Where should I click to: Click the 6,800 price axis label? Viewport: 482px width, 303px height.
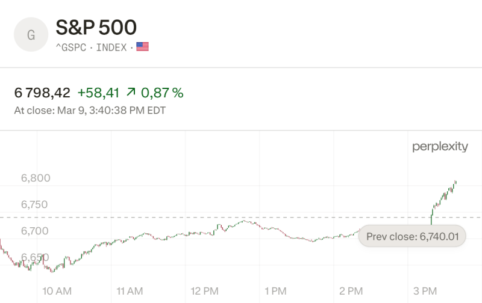[36, 178]
